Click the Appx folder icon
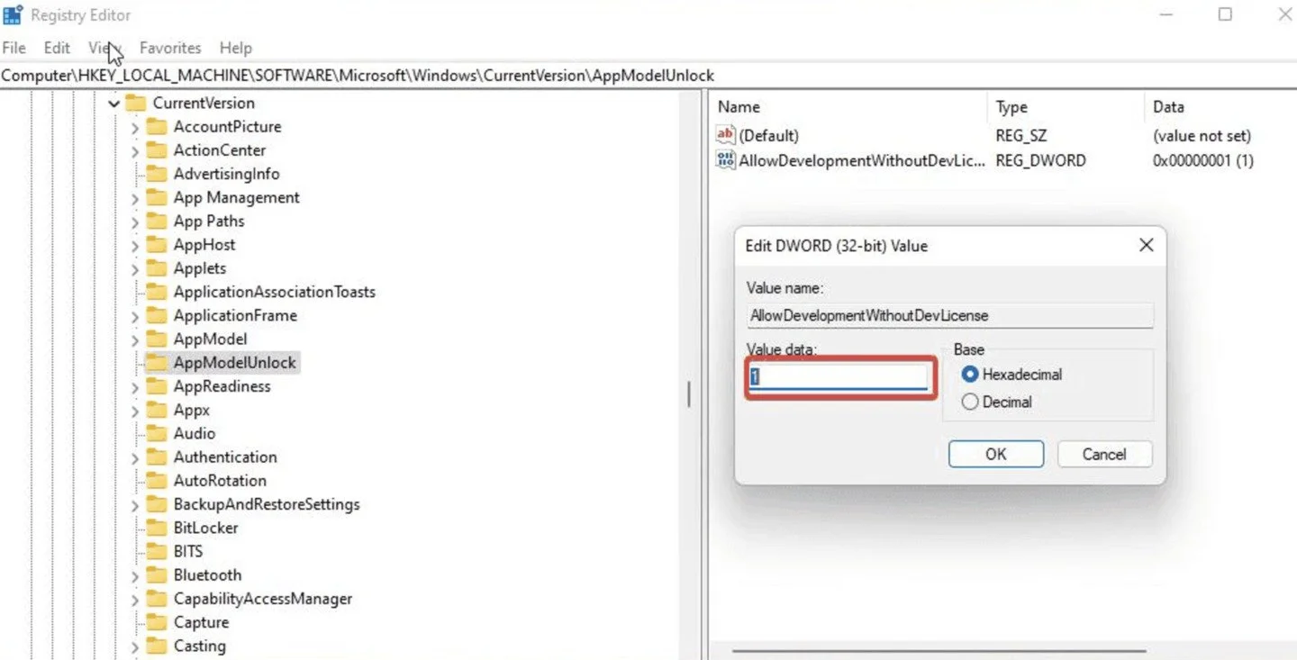Screen dimensions: 1297x660 157,410
